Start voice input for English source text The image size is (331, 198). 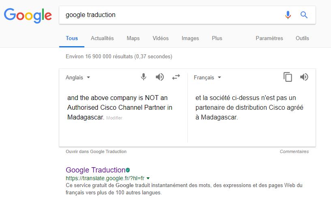tap(144, 77)
